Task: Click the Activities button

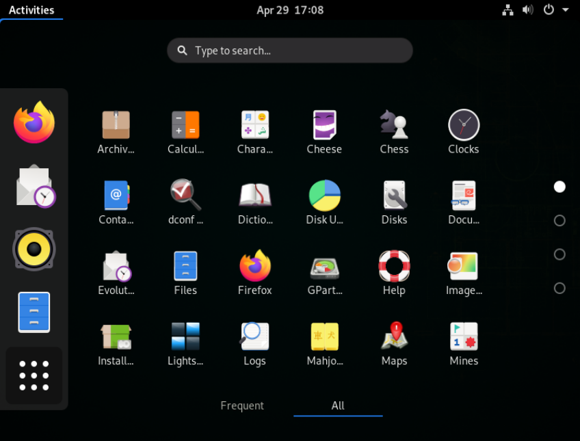Action: [x=31, y=10]
